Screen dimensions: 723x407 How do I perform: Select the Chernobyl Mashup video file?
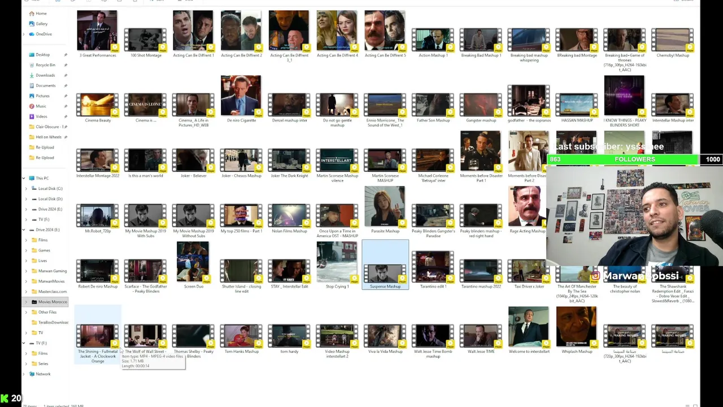[x=672, y=40]
